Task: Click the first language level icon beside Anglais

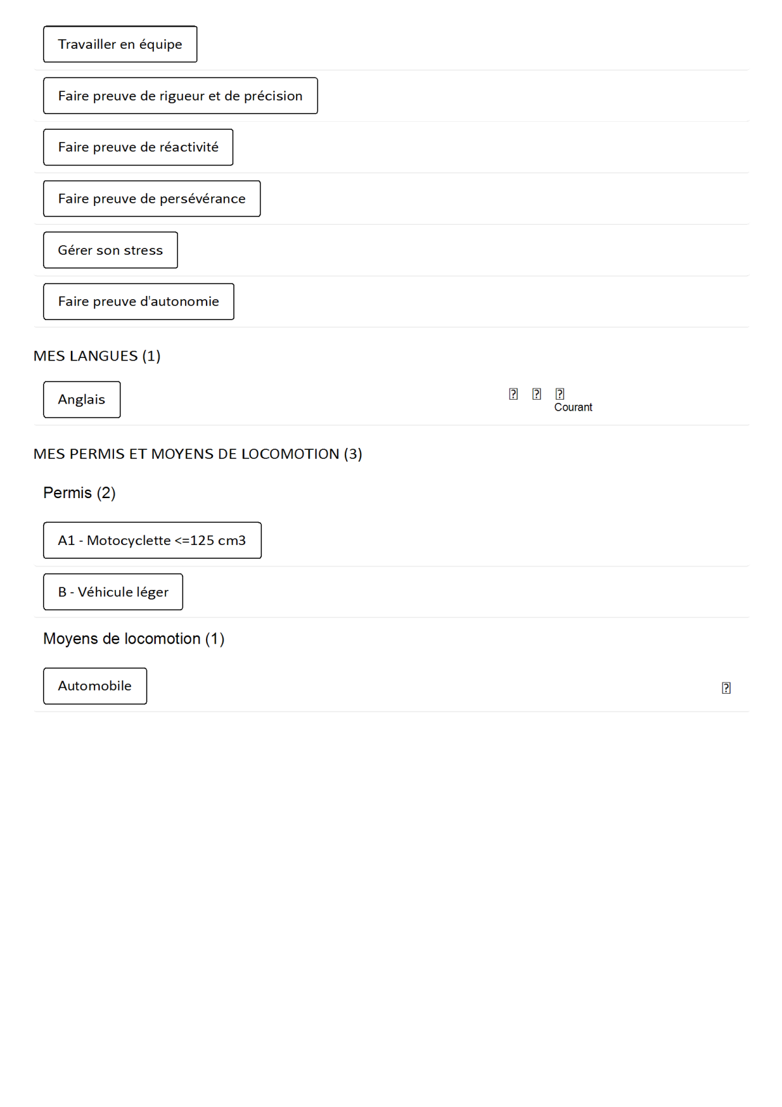Action: (x=514, y=394)
